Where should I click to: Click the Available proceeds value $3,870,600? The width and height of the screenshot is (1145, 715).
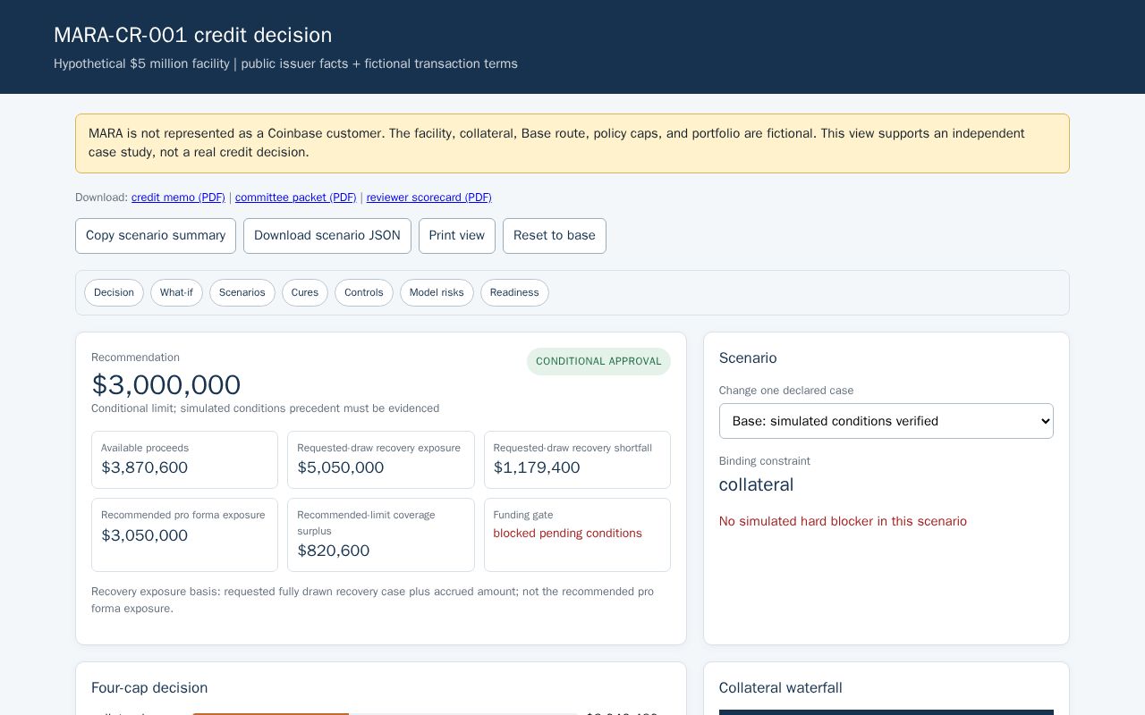pyautogui.click(x=145, y=467)
